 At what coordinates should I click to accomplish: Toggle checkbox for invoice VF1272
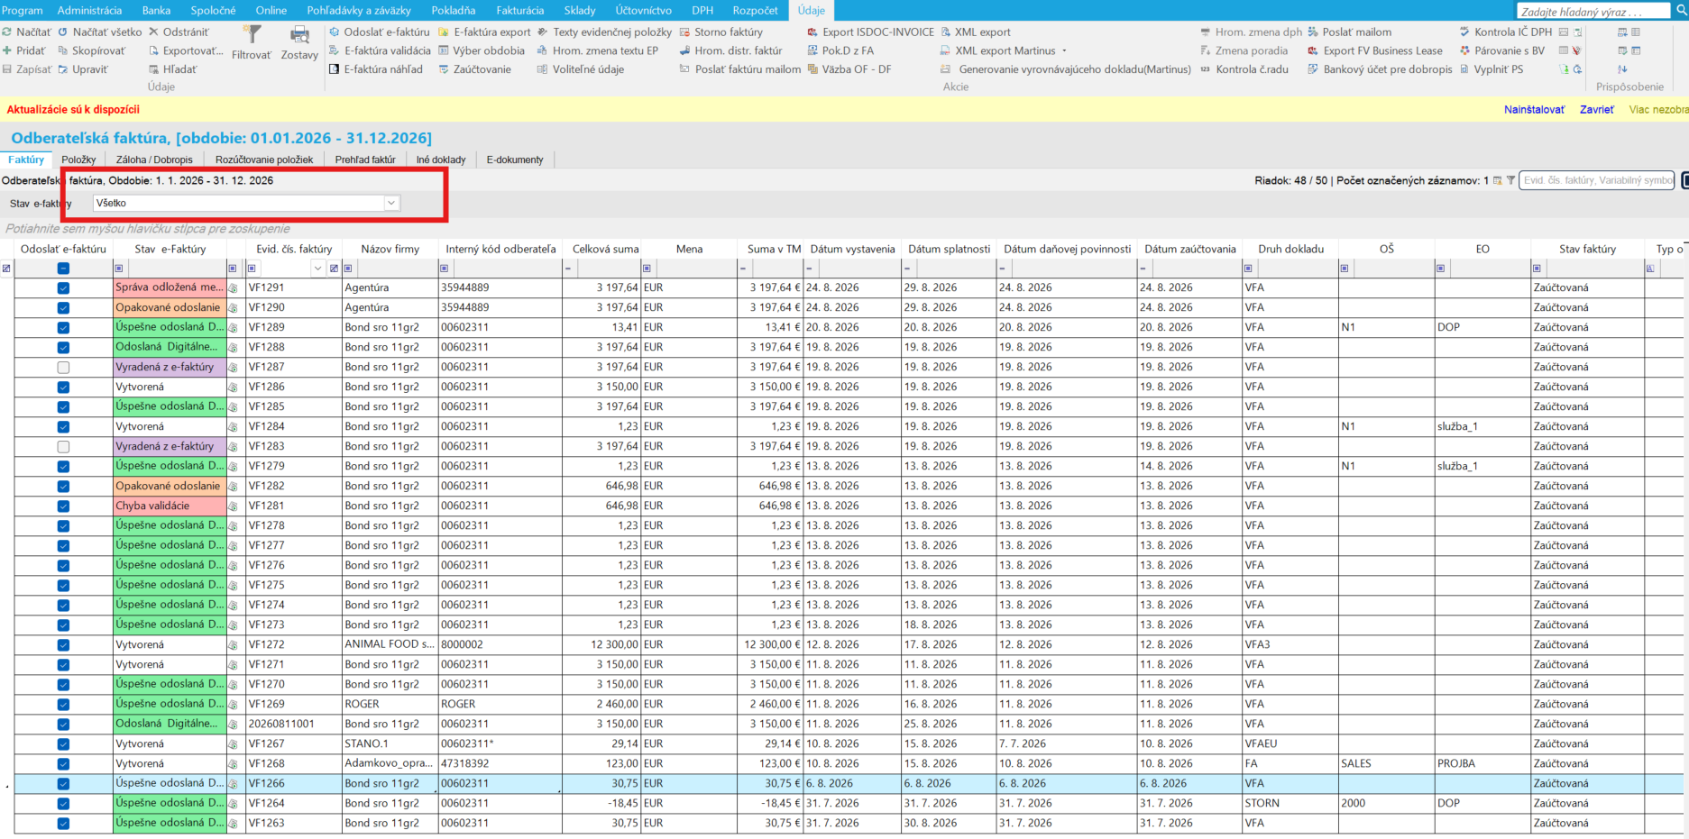click(63, 645)
